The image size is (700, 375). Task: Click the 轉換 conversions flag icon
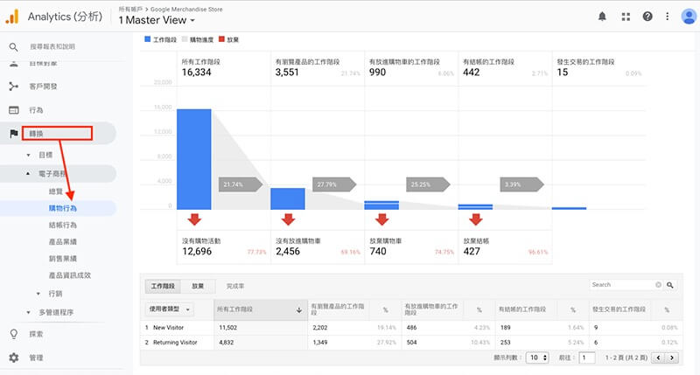coord(14,134)
